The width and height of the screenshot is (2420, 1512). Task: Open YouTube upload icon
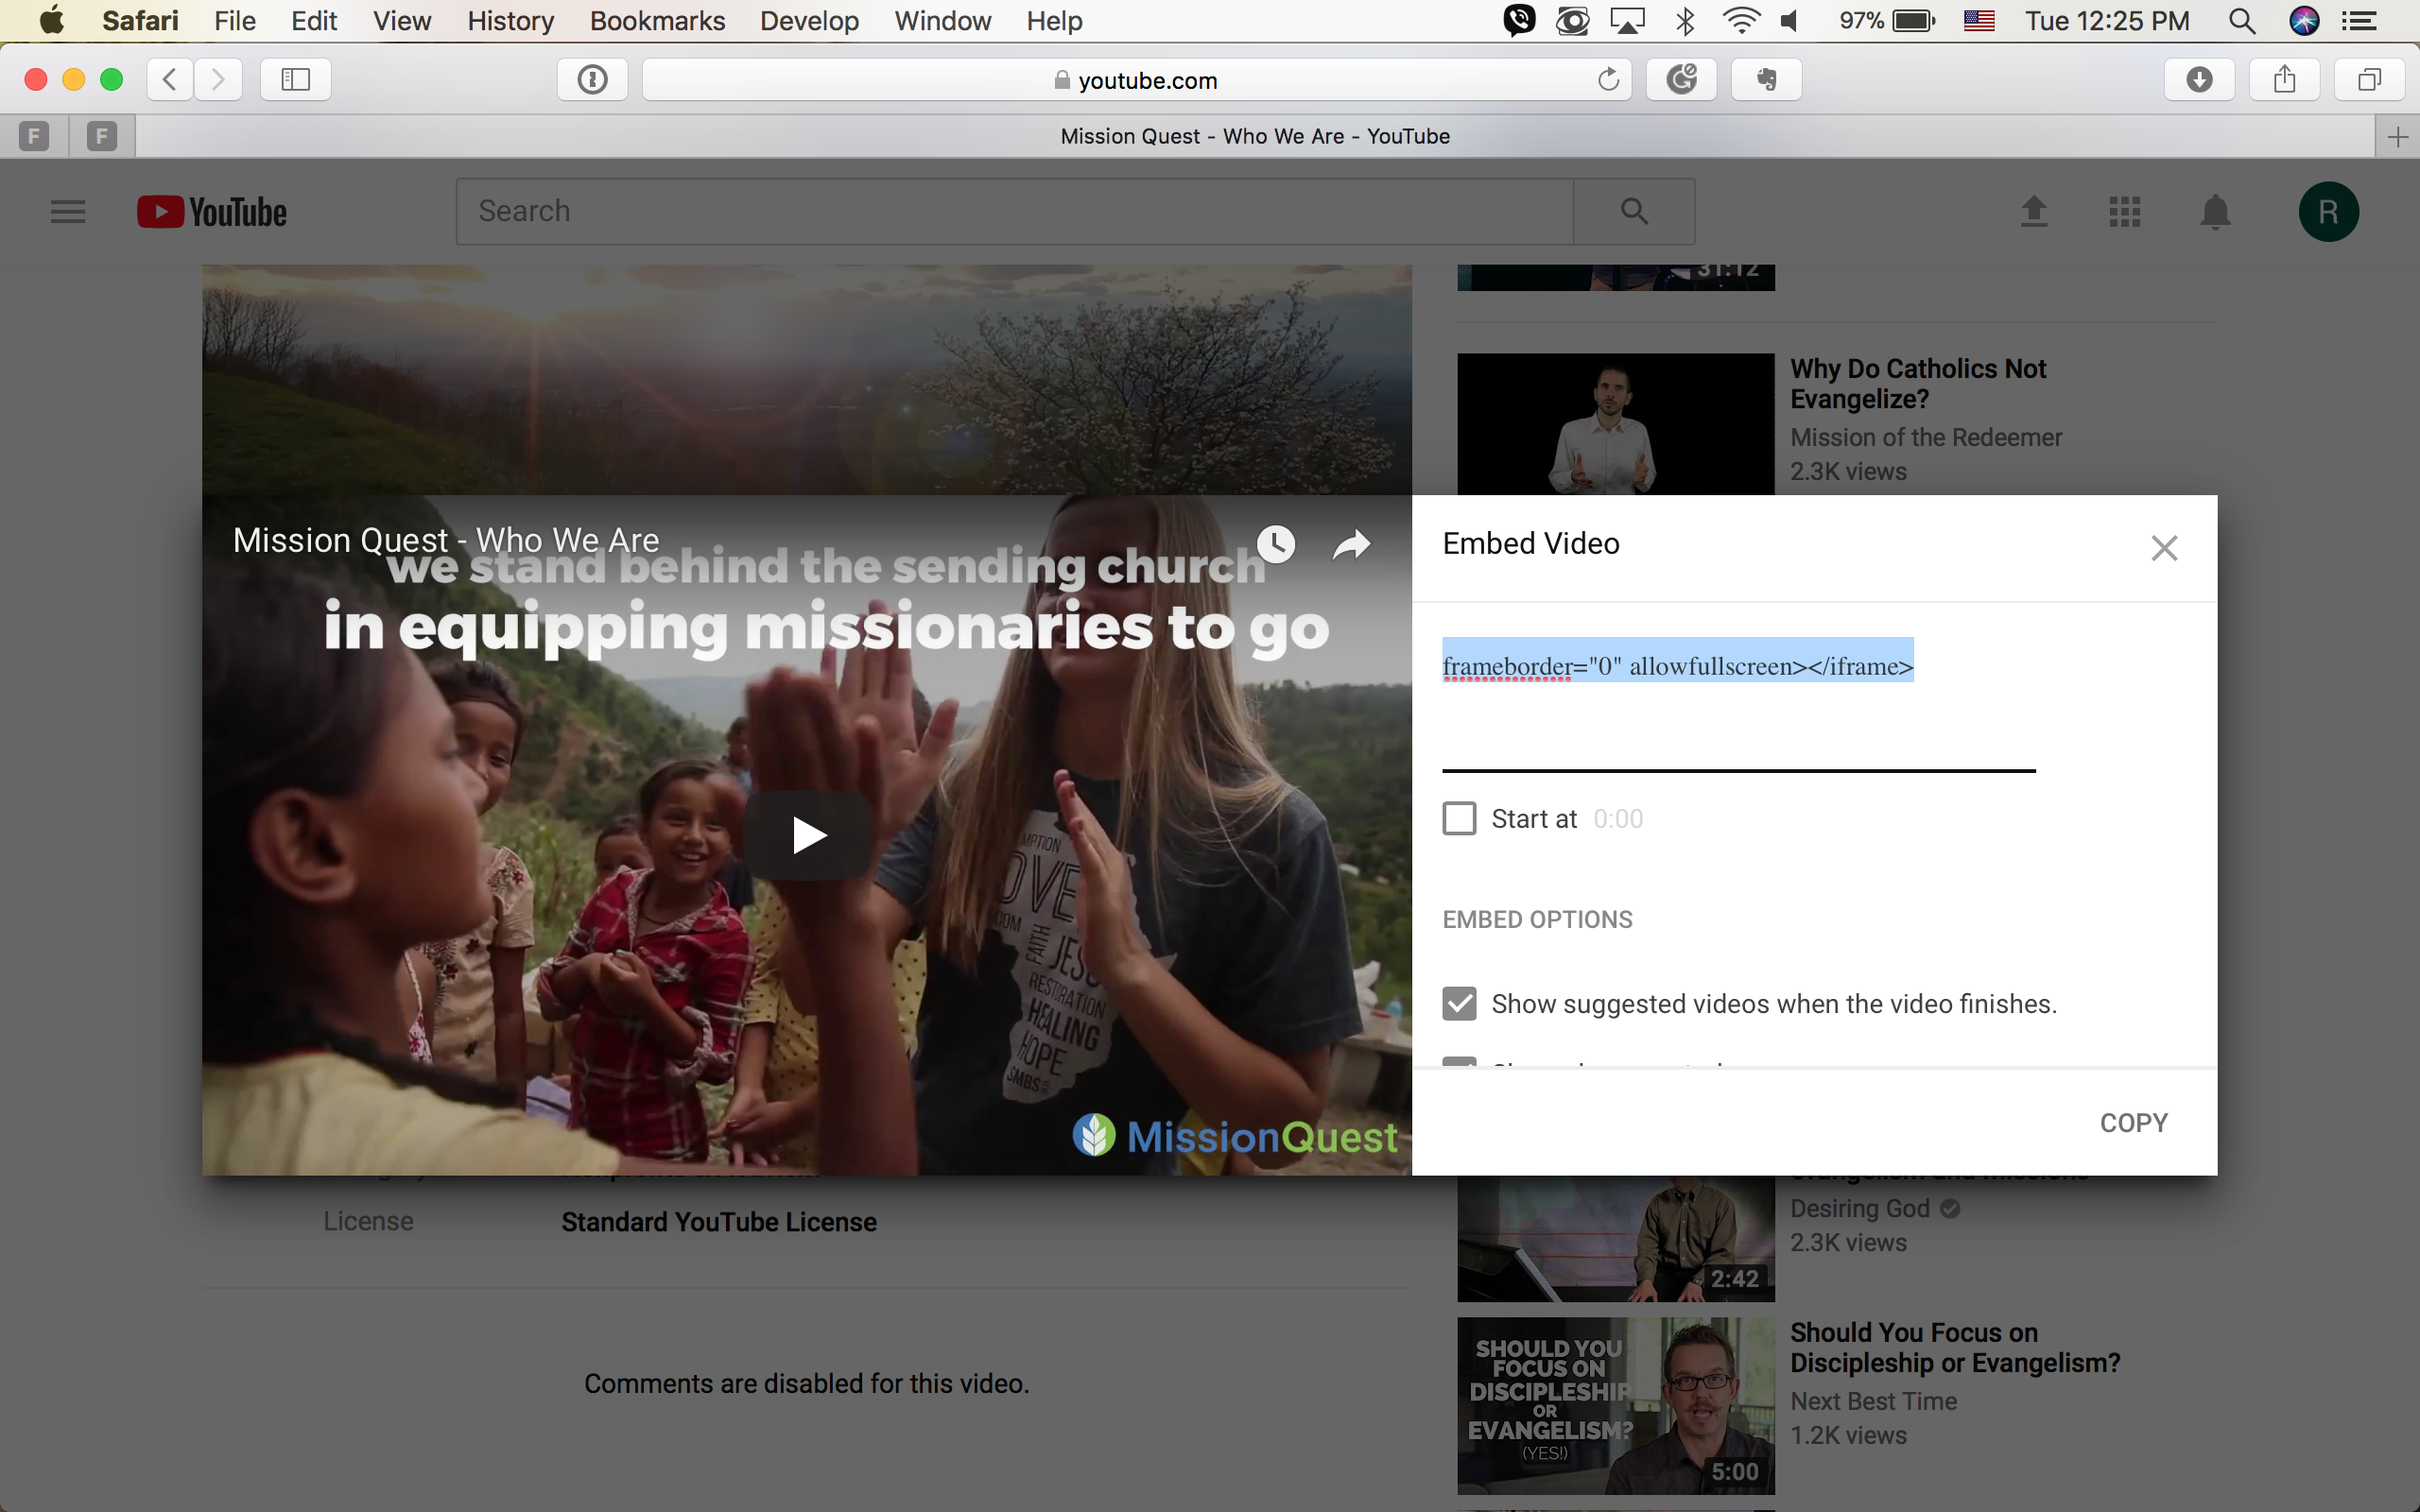tap(2034, 212)
